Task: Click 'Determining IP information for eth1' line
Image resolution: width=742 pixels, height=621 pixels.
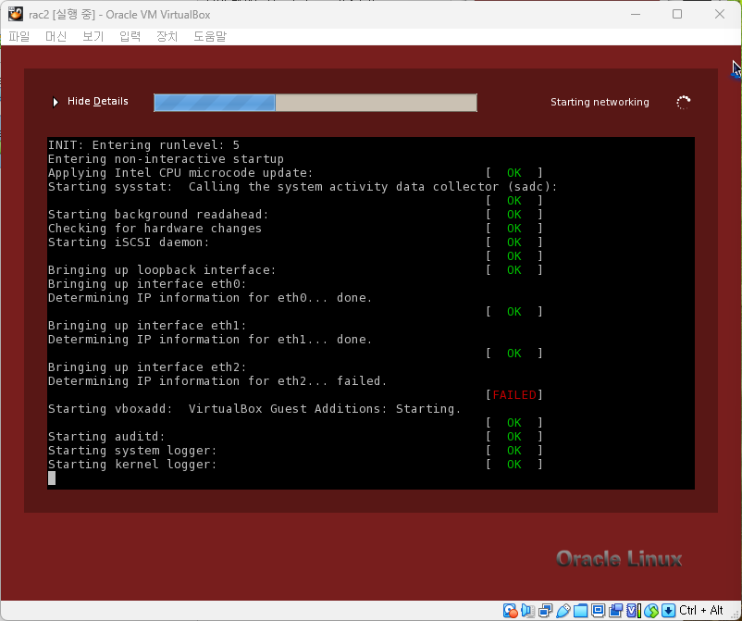Action: click(210, 340)
